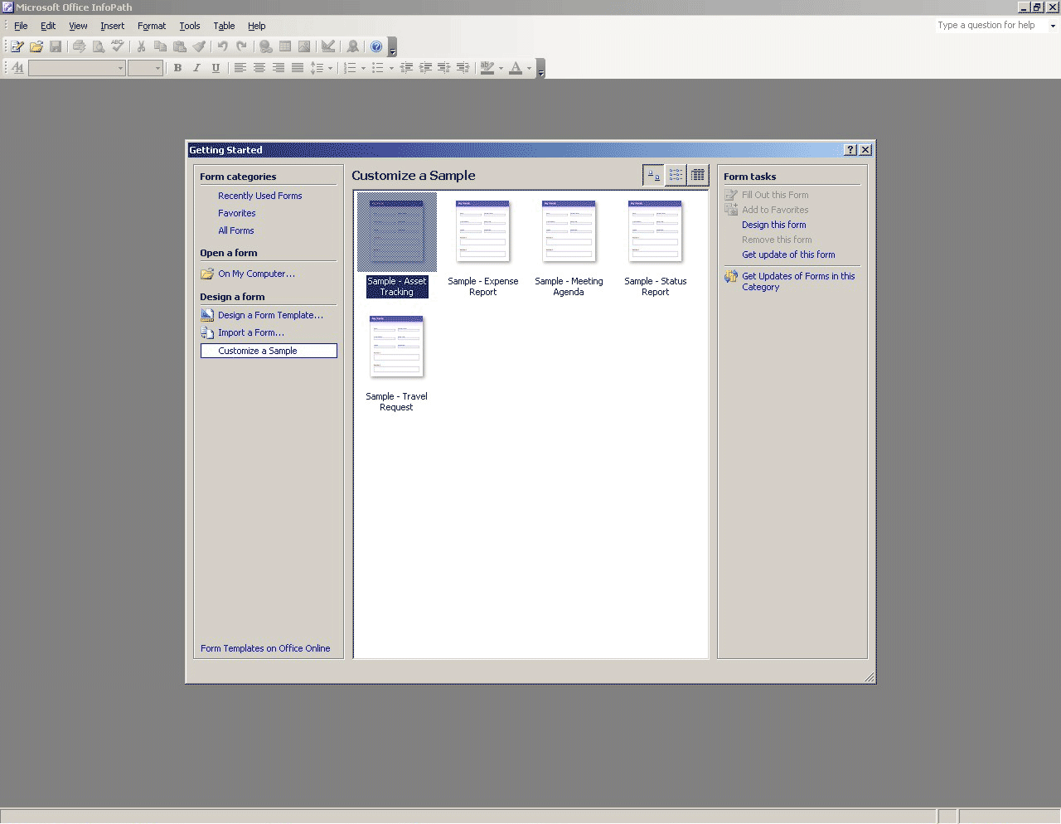Click the Font styles AA icon
This screenshot has width=1061, height=824.
[17, 68]
